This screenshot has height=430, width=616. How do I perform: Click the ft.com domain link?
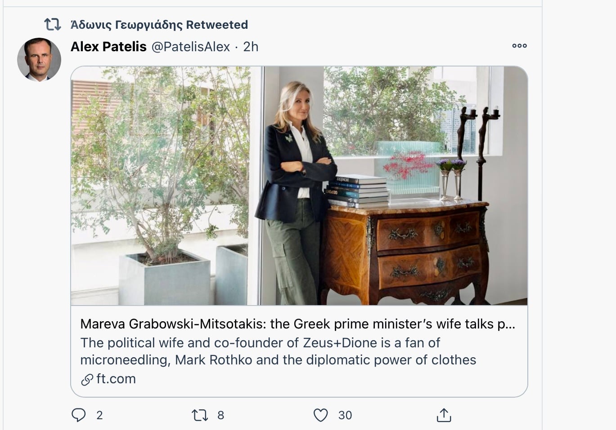(116, 379)
